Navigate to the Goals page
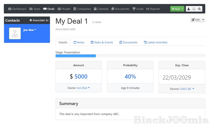210x125 pixels. pyautogui.click(x=138, y=9)
